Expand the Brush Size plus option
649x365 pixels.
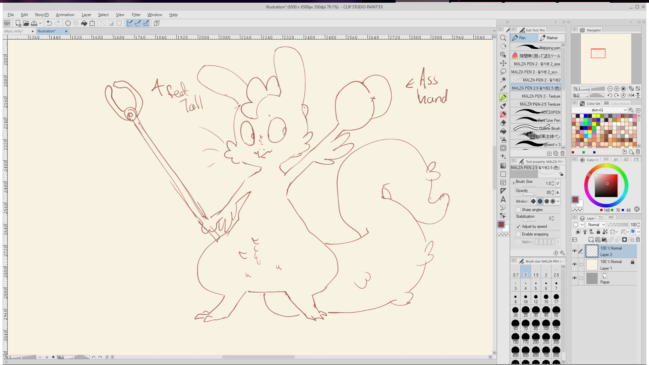(x=514, y=183)
